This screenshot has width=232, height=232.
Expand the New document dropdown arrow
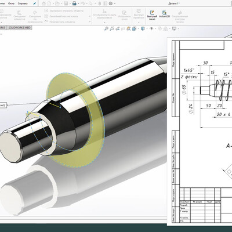53,3
